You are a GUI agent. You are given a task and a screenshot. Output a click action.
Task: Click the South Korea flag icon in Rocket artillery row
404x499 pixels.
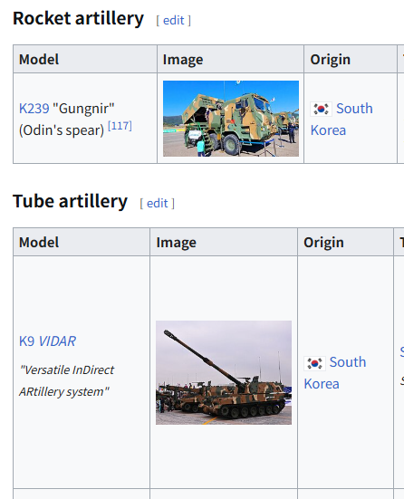[x=321, y=110]
